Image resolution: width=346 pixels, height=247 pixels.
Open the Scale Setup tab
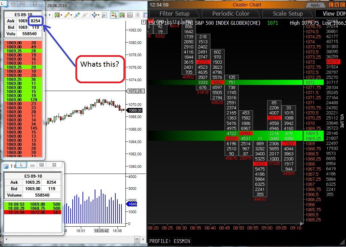pos(287,14)
